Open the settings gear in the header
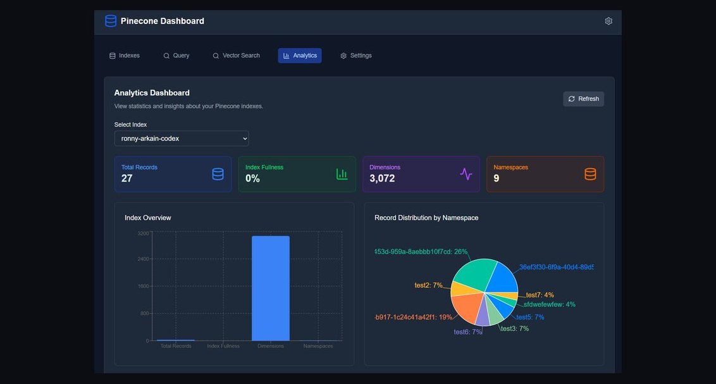The height and width of the screenshot is (384, 716). coord(608,21)
